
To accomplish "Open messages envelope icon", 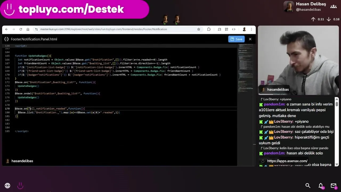I will (334, 186).
